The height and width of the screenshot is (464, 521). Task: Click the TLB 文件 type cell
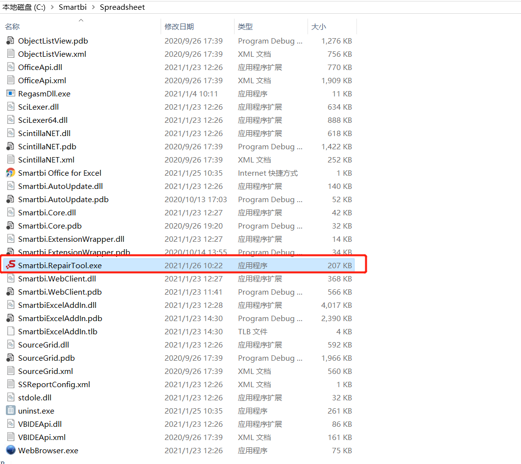coord(253,331)
